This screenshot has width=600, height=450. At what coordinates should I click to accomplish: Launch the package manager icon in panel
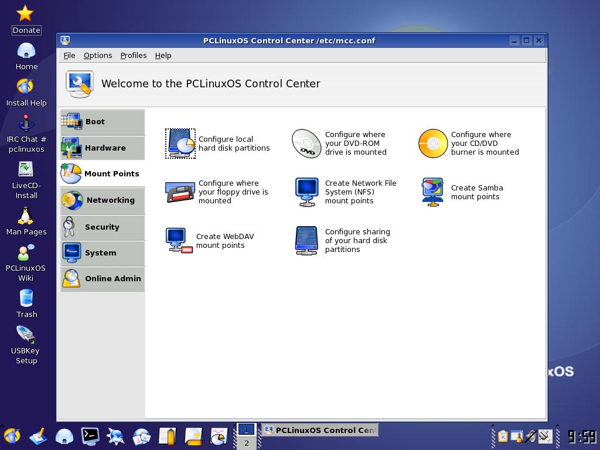pos(193,436)
